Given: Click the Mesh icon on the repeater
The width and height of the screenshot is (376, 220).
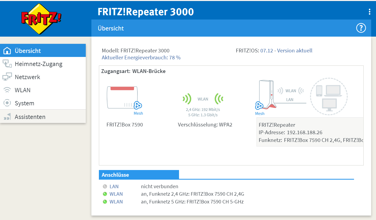Looking at the screenshot, I should click(259, 106).
